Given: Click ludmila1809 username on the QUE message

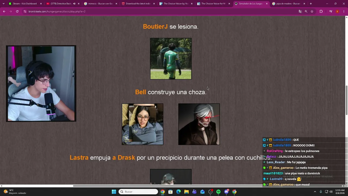Looking at the screenshot, I should [x=282, y=140].
